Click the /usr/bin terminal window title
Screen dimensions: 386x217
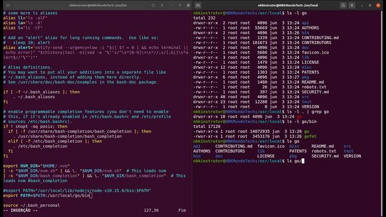(x=98, y=5)
